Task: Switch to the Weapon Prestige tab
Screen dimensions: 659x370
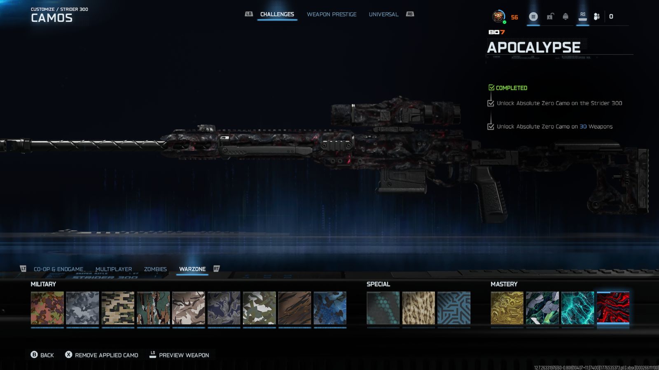Action: tap(332, 14)
